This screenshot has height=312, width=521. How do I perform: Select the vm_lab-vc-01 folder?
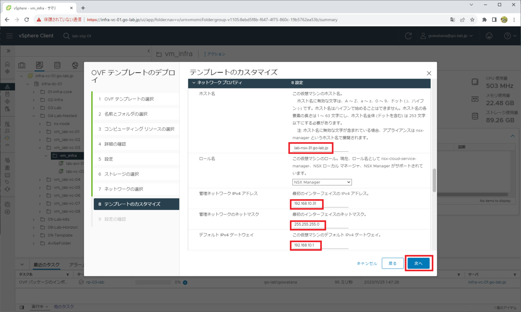[66, 131]
